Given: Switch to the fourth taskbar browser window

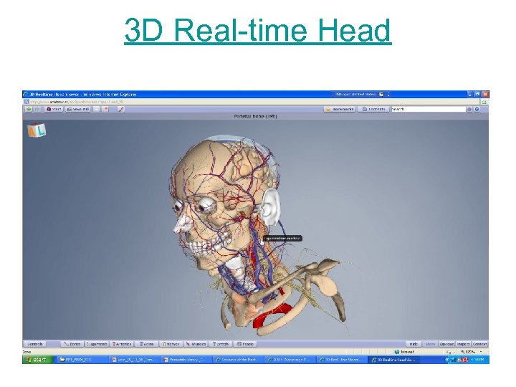Looking at the screenshot, I should click(x=238, y=360).
